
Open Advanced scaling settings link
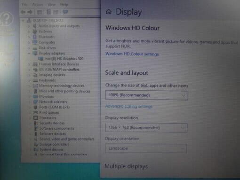[x=129, y=107]
